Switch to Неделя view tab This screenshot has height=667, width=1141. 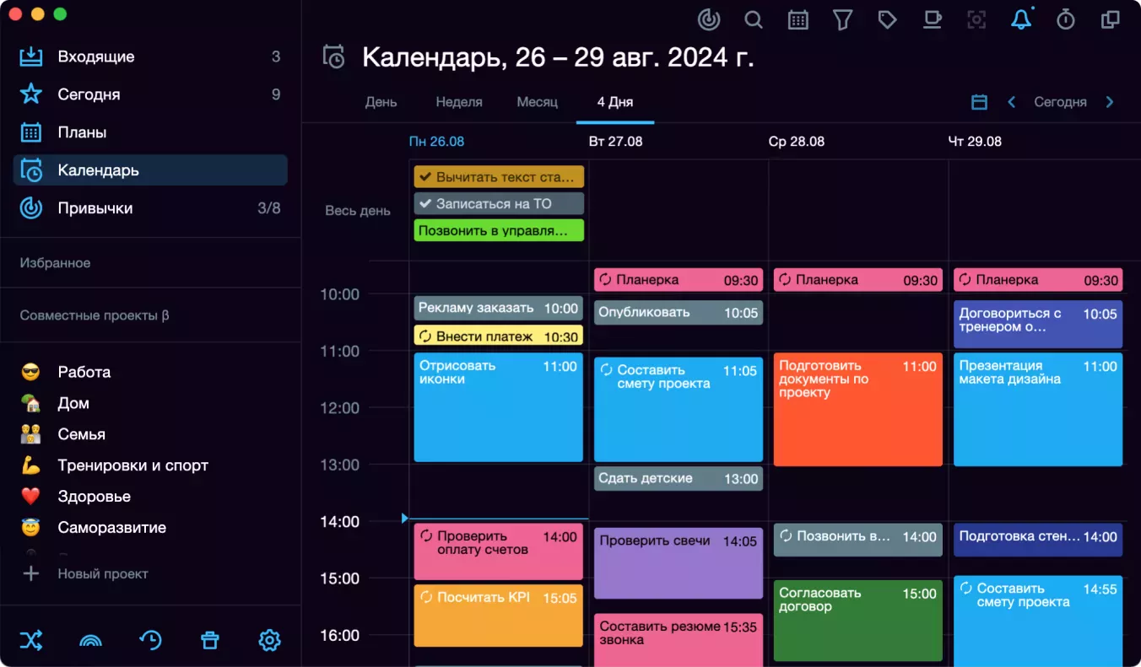(459, 101)
